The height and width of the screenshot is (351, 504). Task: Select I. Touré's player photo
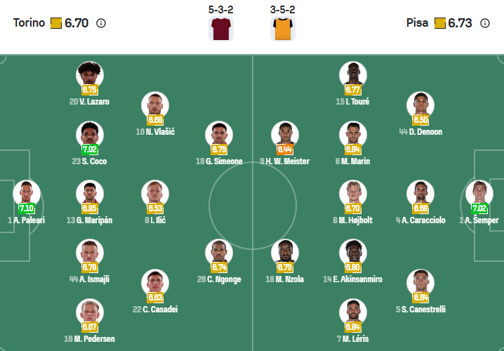click(353, 74)
